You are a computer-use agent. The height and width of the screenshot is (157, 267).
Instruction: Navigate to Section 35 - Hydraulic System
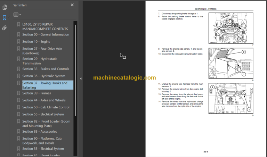[44, 76]
